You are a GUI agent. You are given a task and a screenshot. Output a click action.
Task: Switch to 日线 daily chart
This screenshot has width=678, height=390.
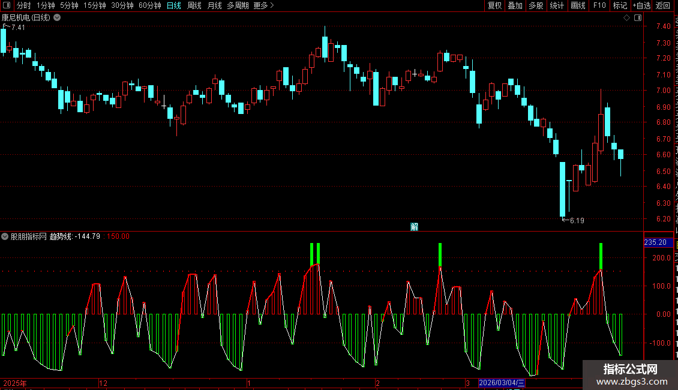coord(174,5)
